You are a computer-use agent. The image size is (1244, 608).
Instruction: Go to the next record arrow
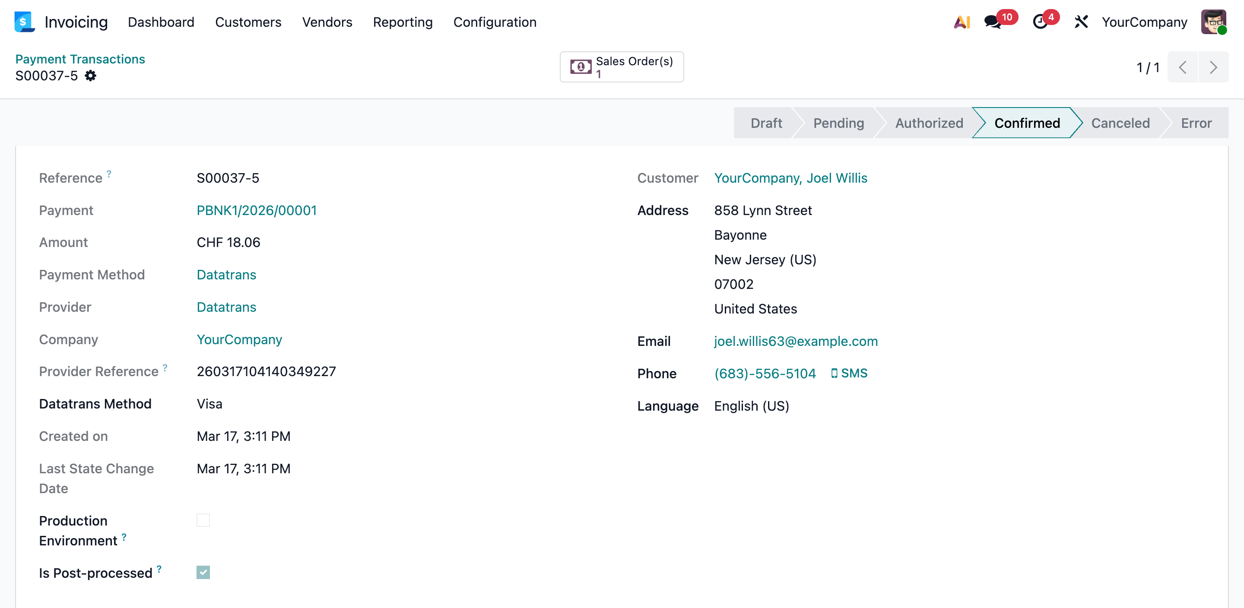point(1213,67)
